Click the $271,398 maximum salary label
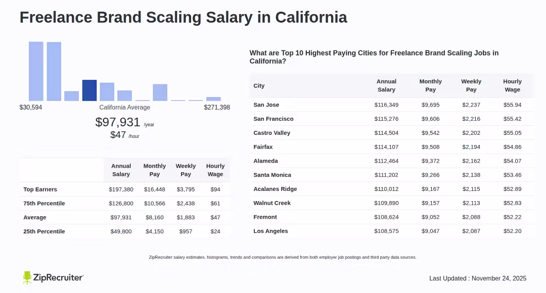Image resolution: width=546 pixels, height=293 pixels. click(x=217, y=108)
